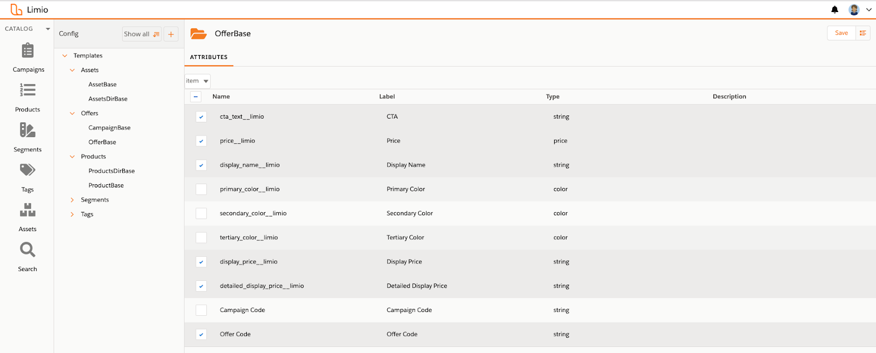Click the notification bell icon

(x=834, y=10)
